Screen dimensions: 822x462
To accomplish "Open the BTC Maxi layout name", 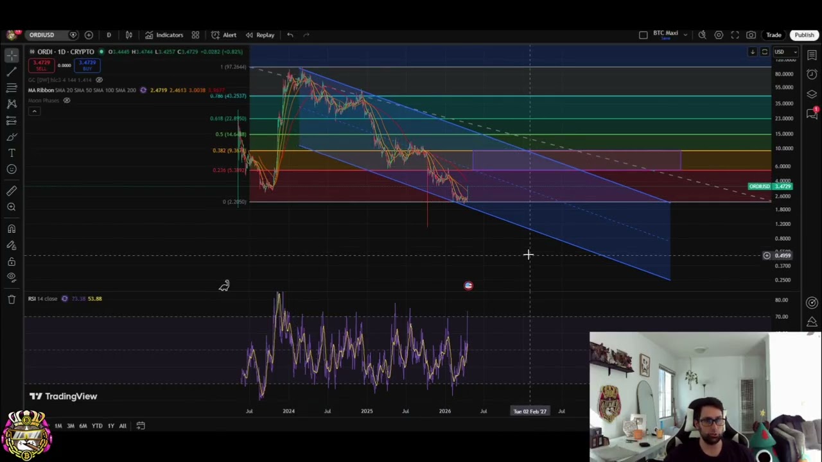I will tap(665, 35).
